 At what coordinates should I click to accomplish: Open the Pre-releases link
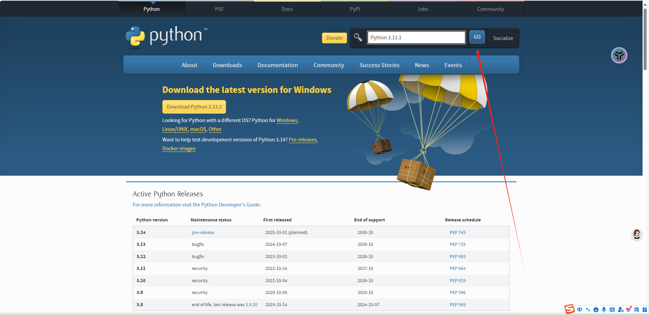[x=303, y=140]
